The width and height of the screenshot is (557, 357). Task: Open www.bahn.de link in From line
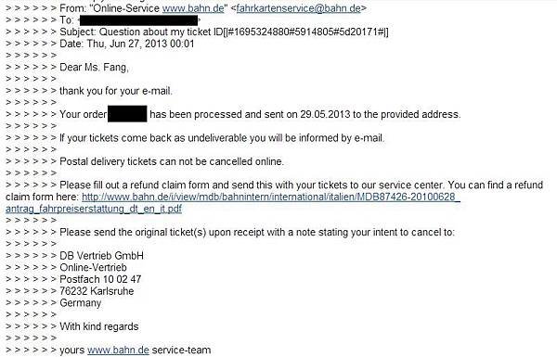coord(193,8)
